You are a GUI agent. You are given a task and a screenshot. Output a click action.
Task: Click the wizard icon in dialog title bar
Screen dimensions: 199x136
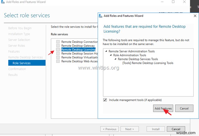[x=100, y=16]
